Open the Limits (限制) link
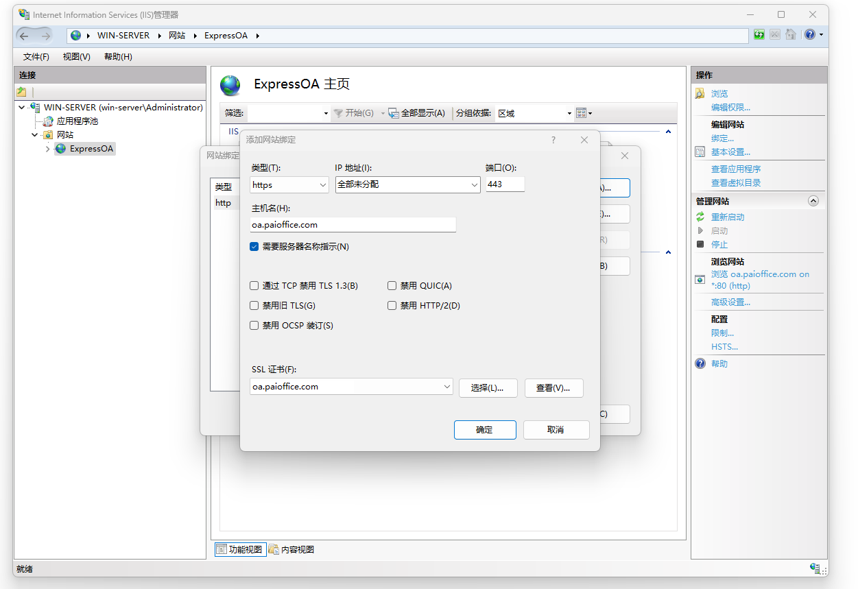The width and height of the screenshot is (858, 589). click(x=722, y=333)
